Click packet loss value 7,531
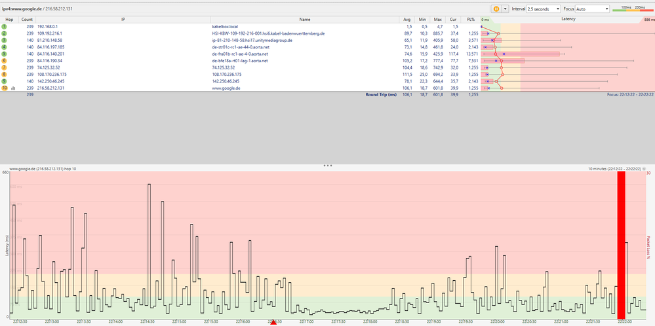This screenshot has height=326, width=655. point(473,60)
